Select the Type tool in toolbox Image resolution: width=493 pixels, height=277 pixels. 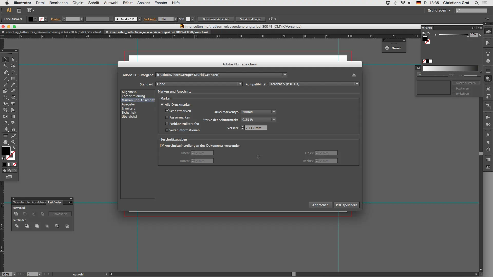(13, 72)
